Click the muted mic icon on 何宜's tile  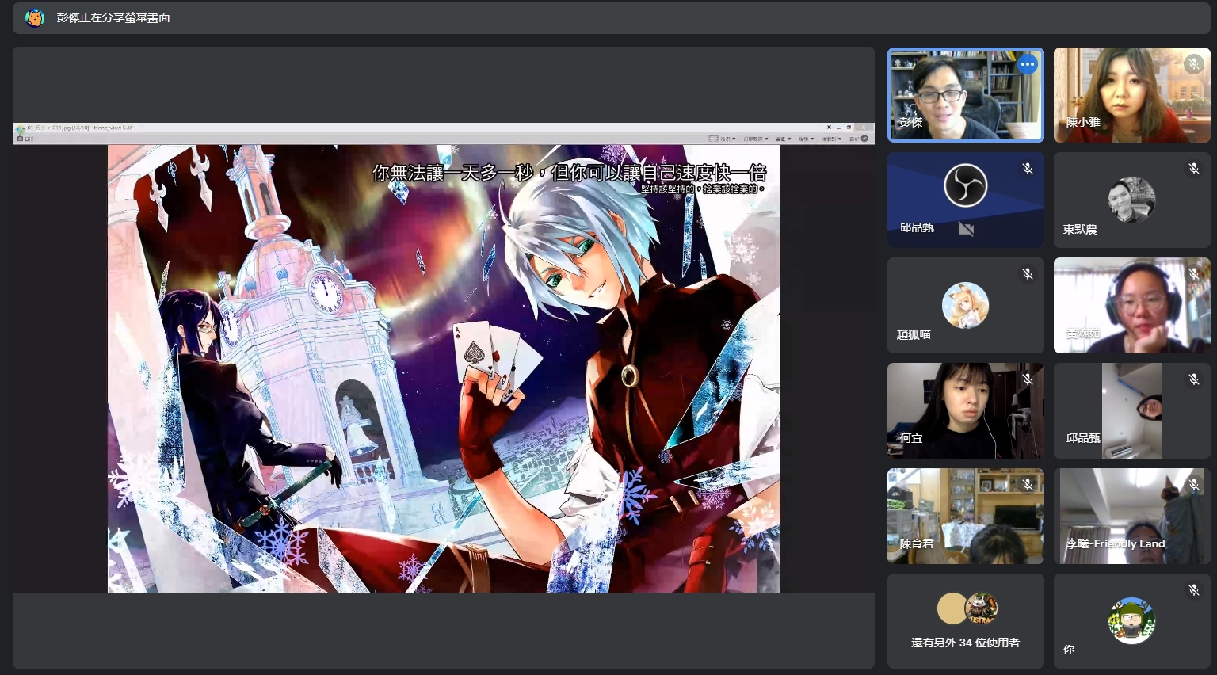[1028, 379]
